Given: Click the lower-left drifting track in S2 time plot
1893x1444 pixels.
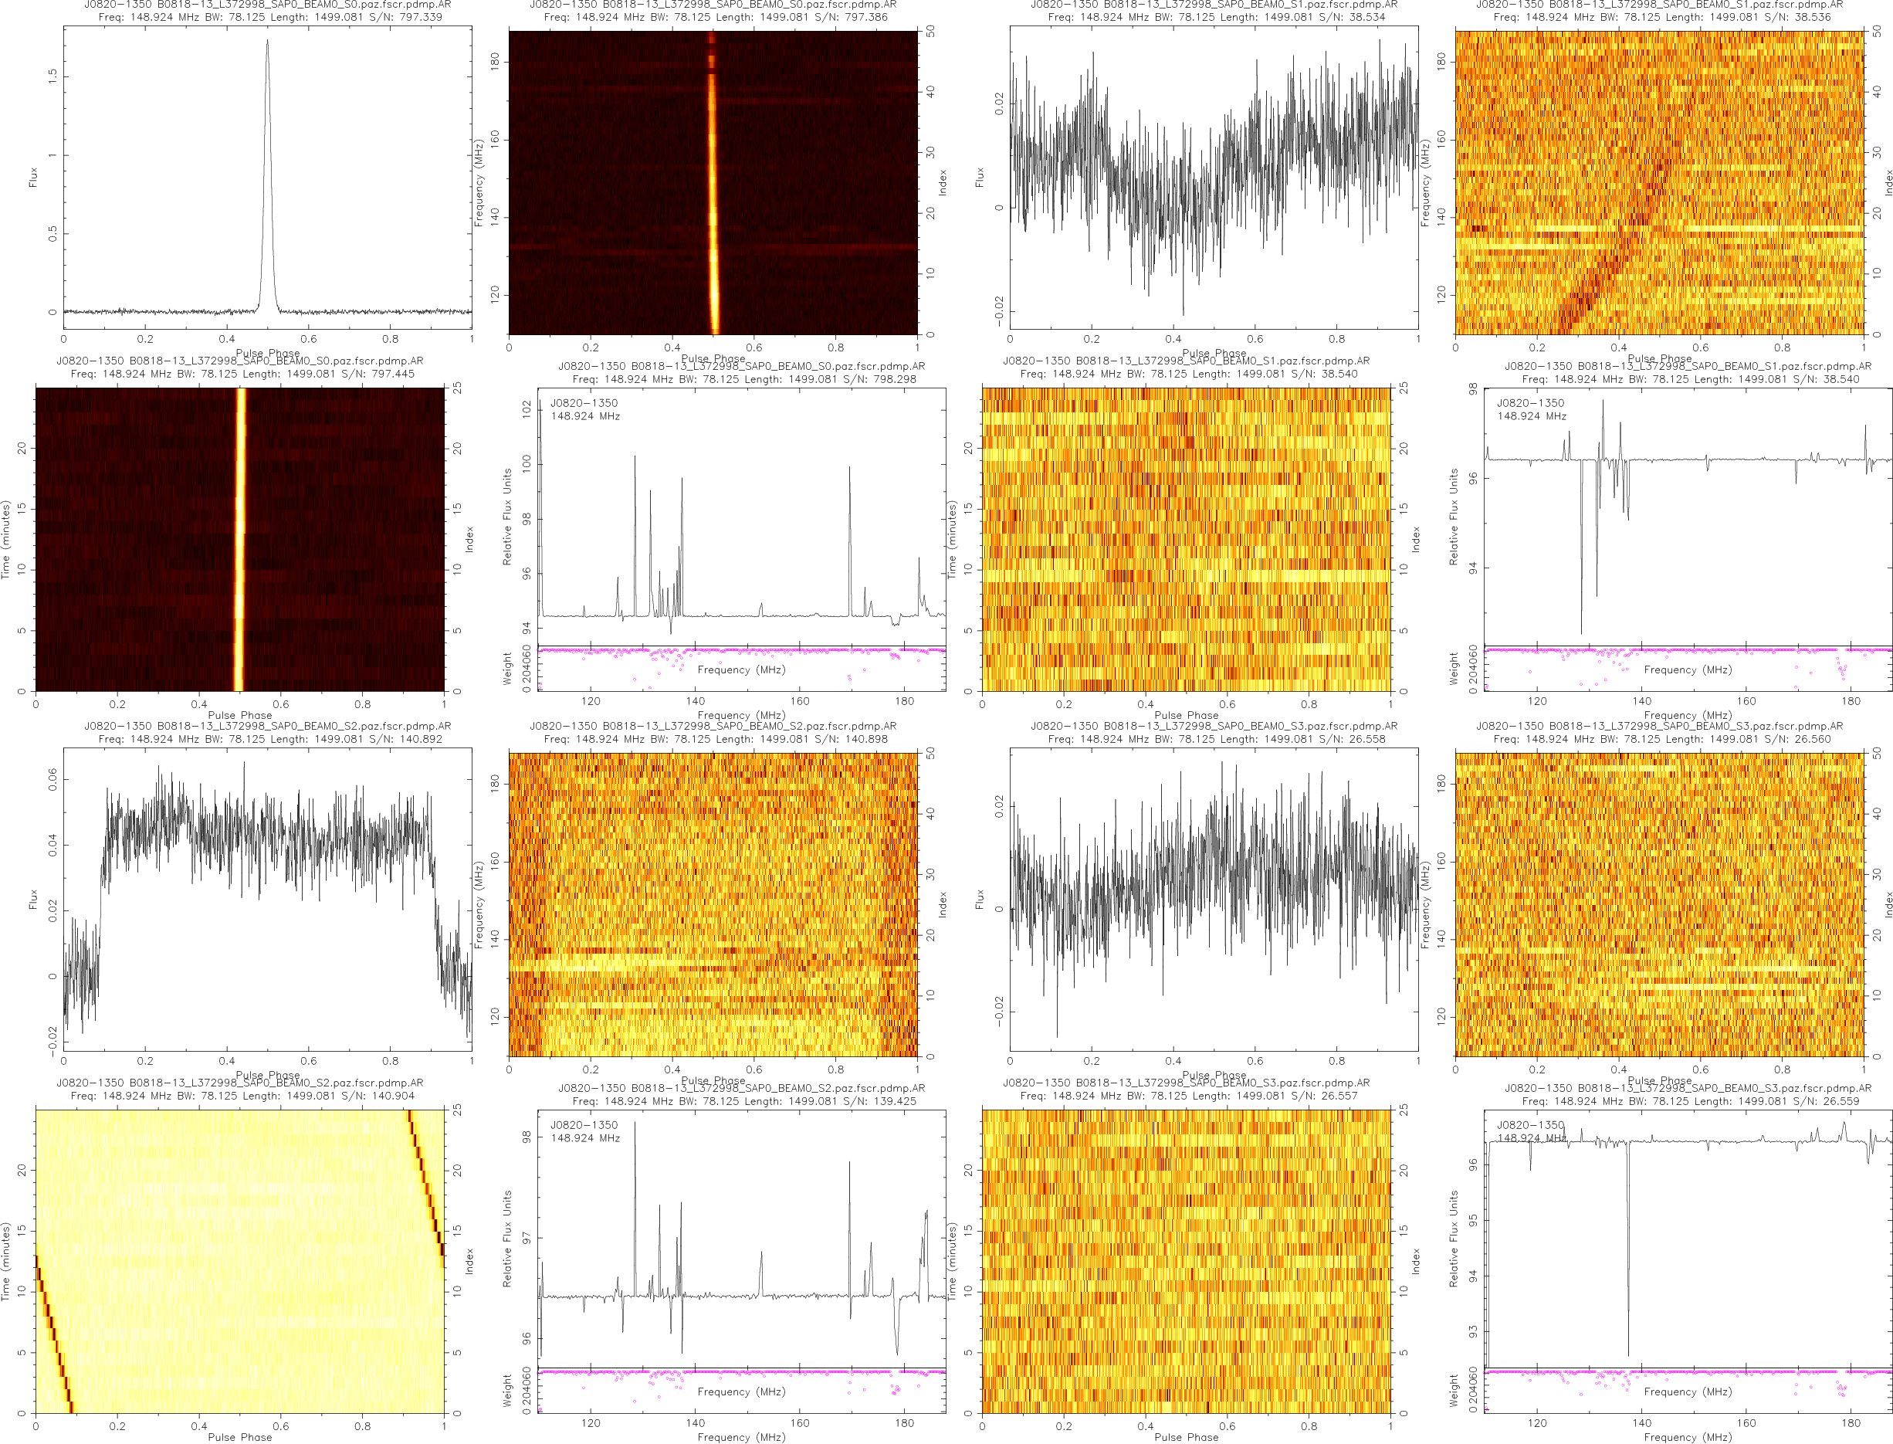Looking at the screenshot, I should [x=53, y=1333].
